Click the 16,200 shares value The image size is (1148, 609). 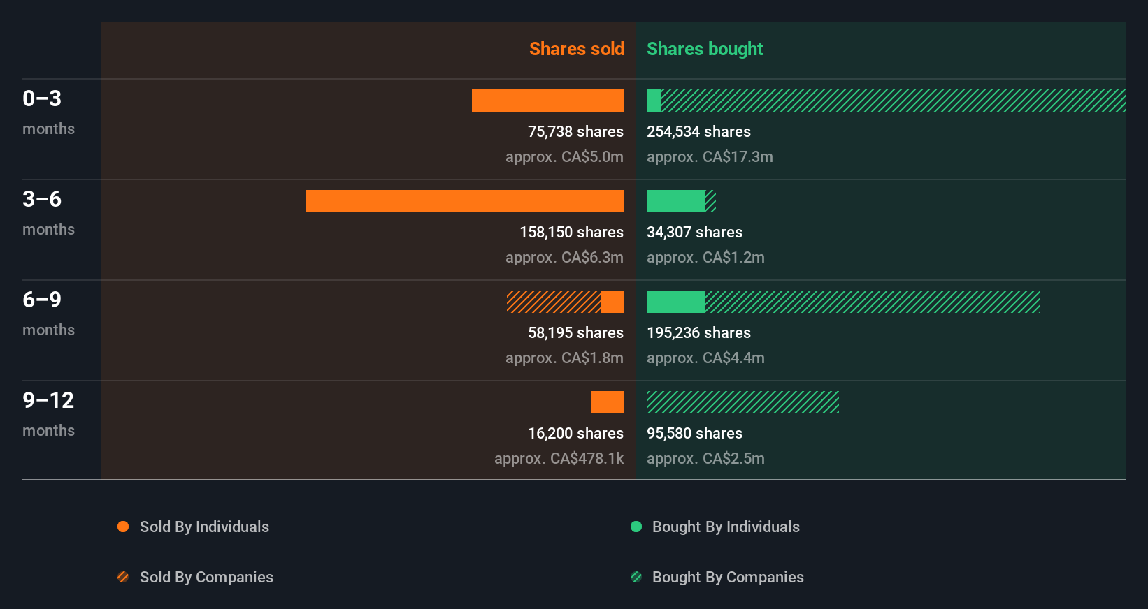(x=575, y=433)
